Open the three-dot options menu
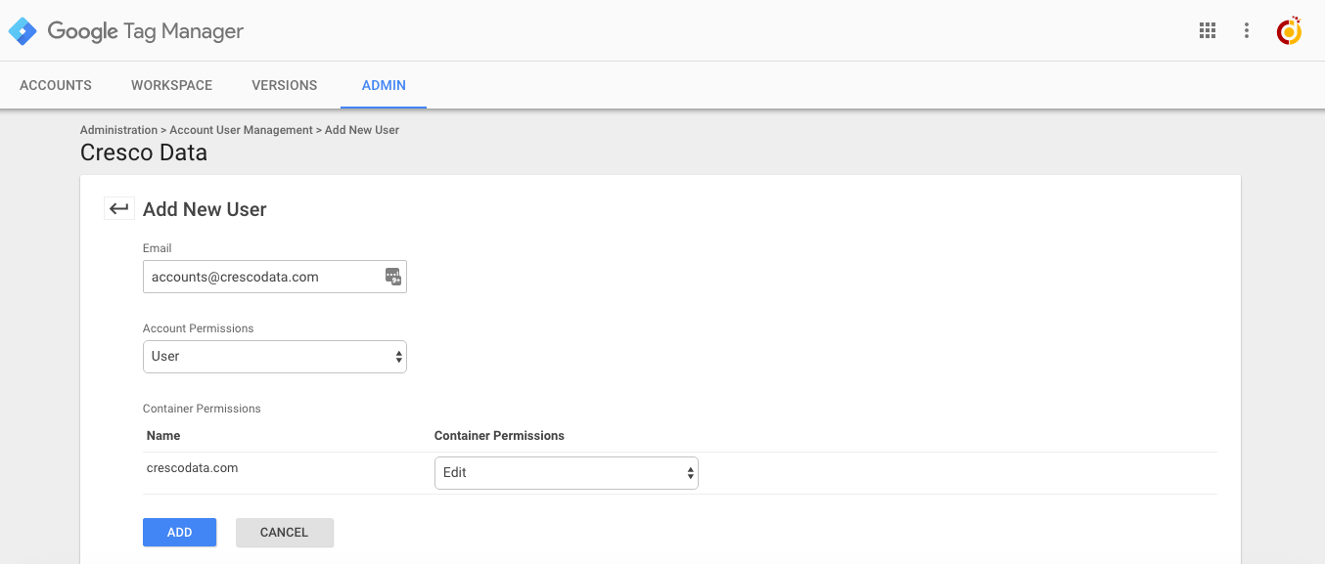Image resolution: width=1325 pixels, height=564 pixels. tap(1246, 30)
